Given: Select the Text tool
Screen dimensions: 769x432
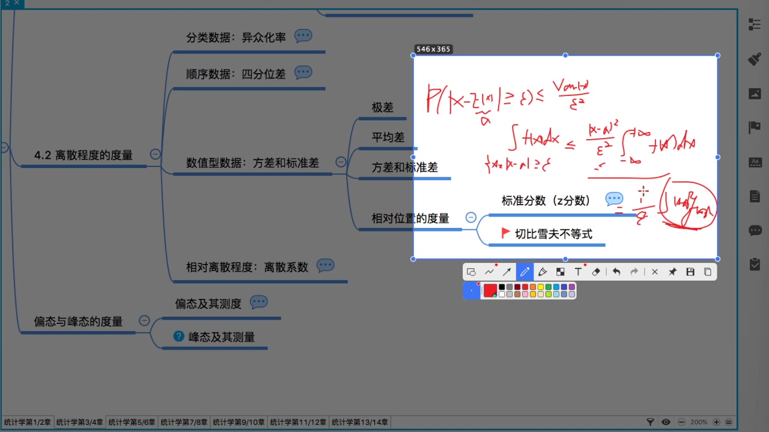Looking at the screenshot, I should tap(577, 272).
